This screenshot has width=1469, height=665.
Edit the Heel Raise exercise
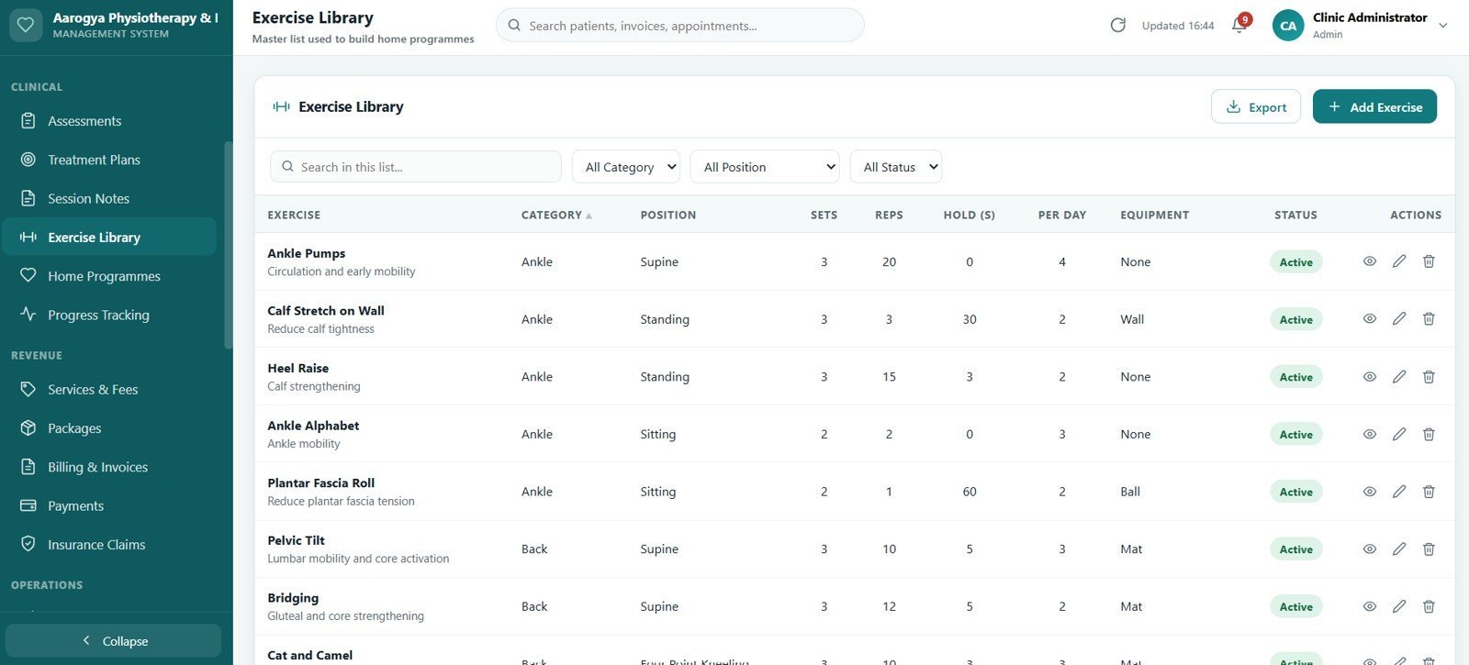[x=1399, y=377]
